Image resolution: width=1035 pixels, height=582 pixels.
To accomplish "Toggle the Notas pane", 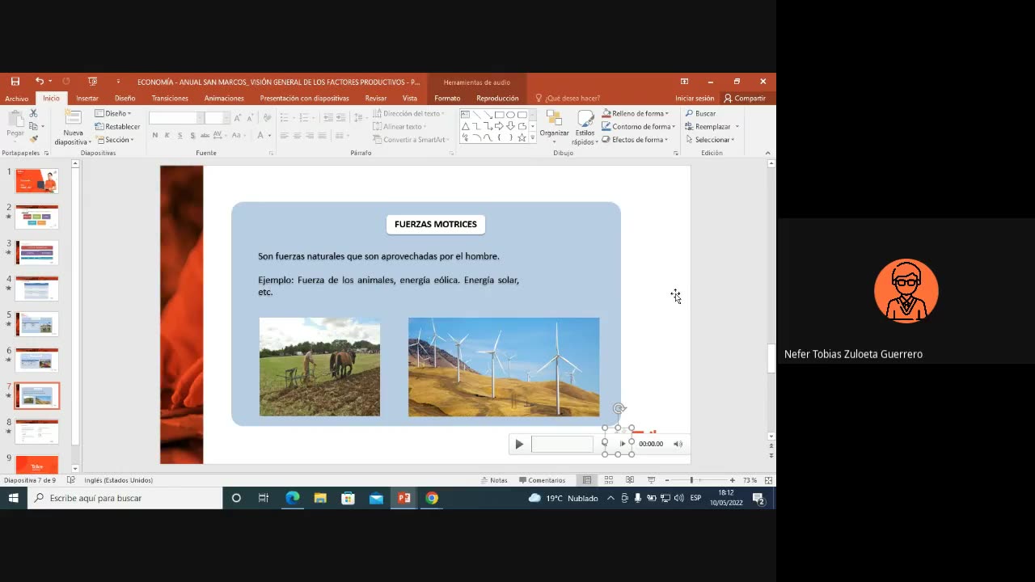I will point(494,480).
